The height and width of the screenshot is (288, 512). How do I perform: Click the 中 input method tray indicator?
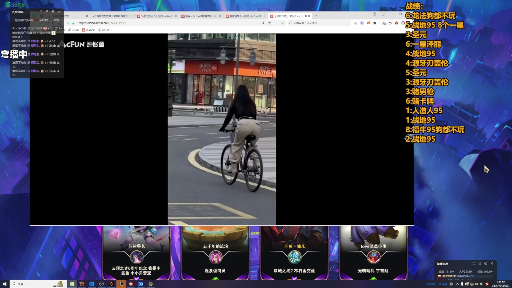click(481, 284)
